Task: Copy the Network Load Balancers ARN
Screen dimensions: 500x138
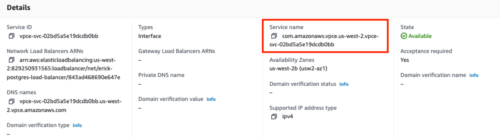Action: (11, 60)
